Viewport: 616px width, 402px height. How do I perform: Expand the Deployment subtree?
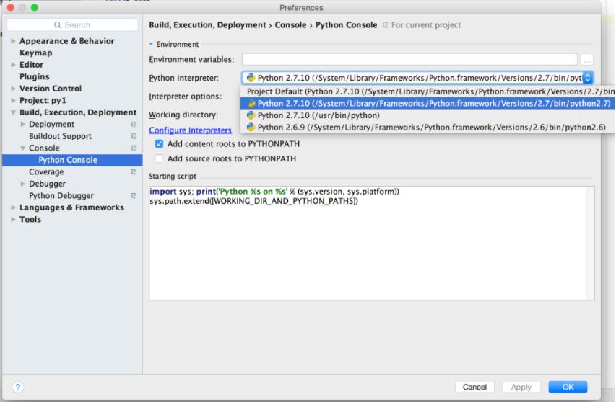[23, 124]
